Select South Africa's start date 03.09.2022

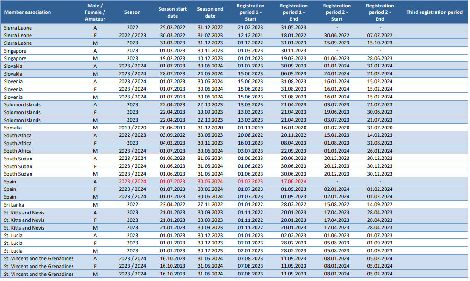click(173, 135)
